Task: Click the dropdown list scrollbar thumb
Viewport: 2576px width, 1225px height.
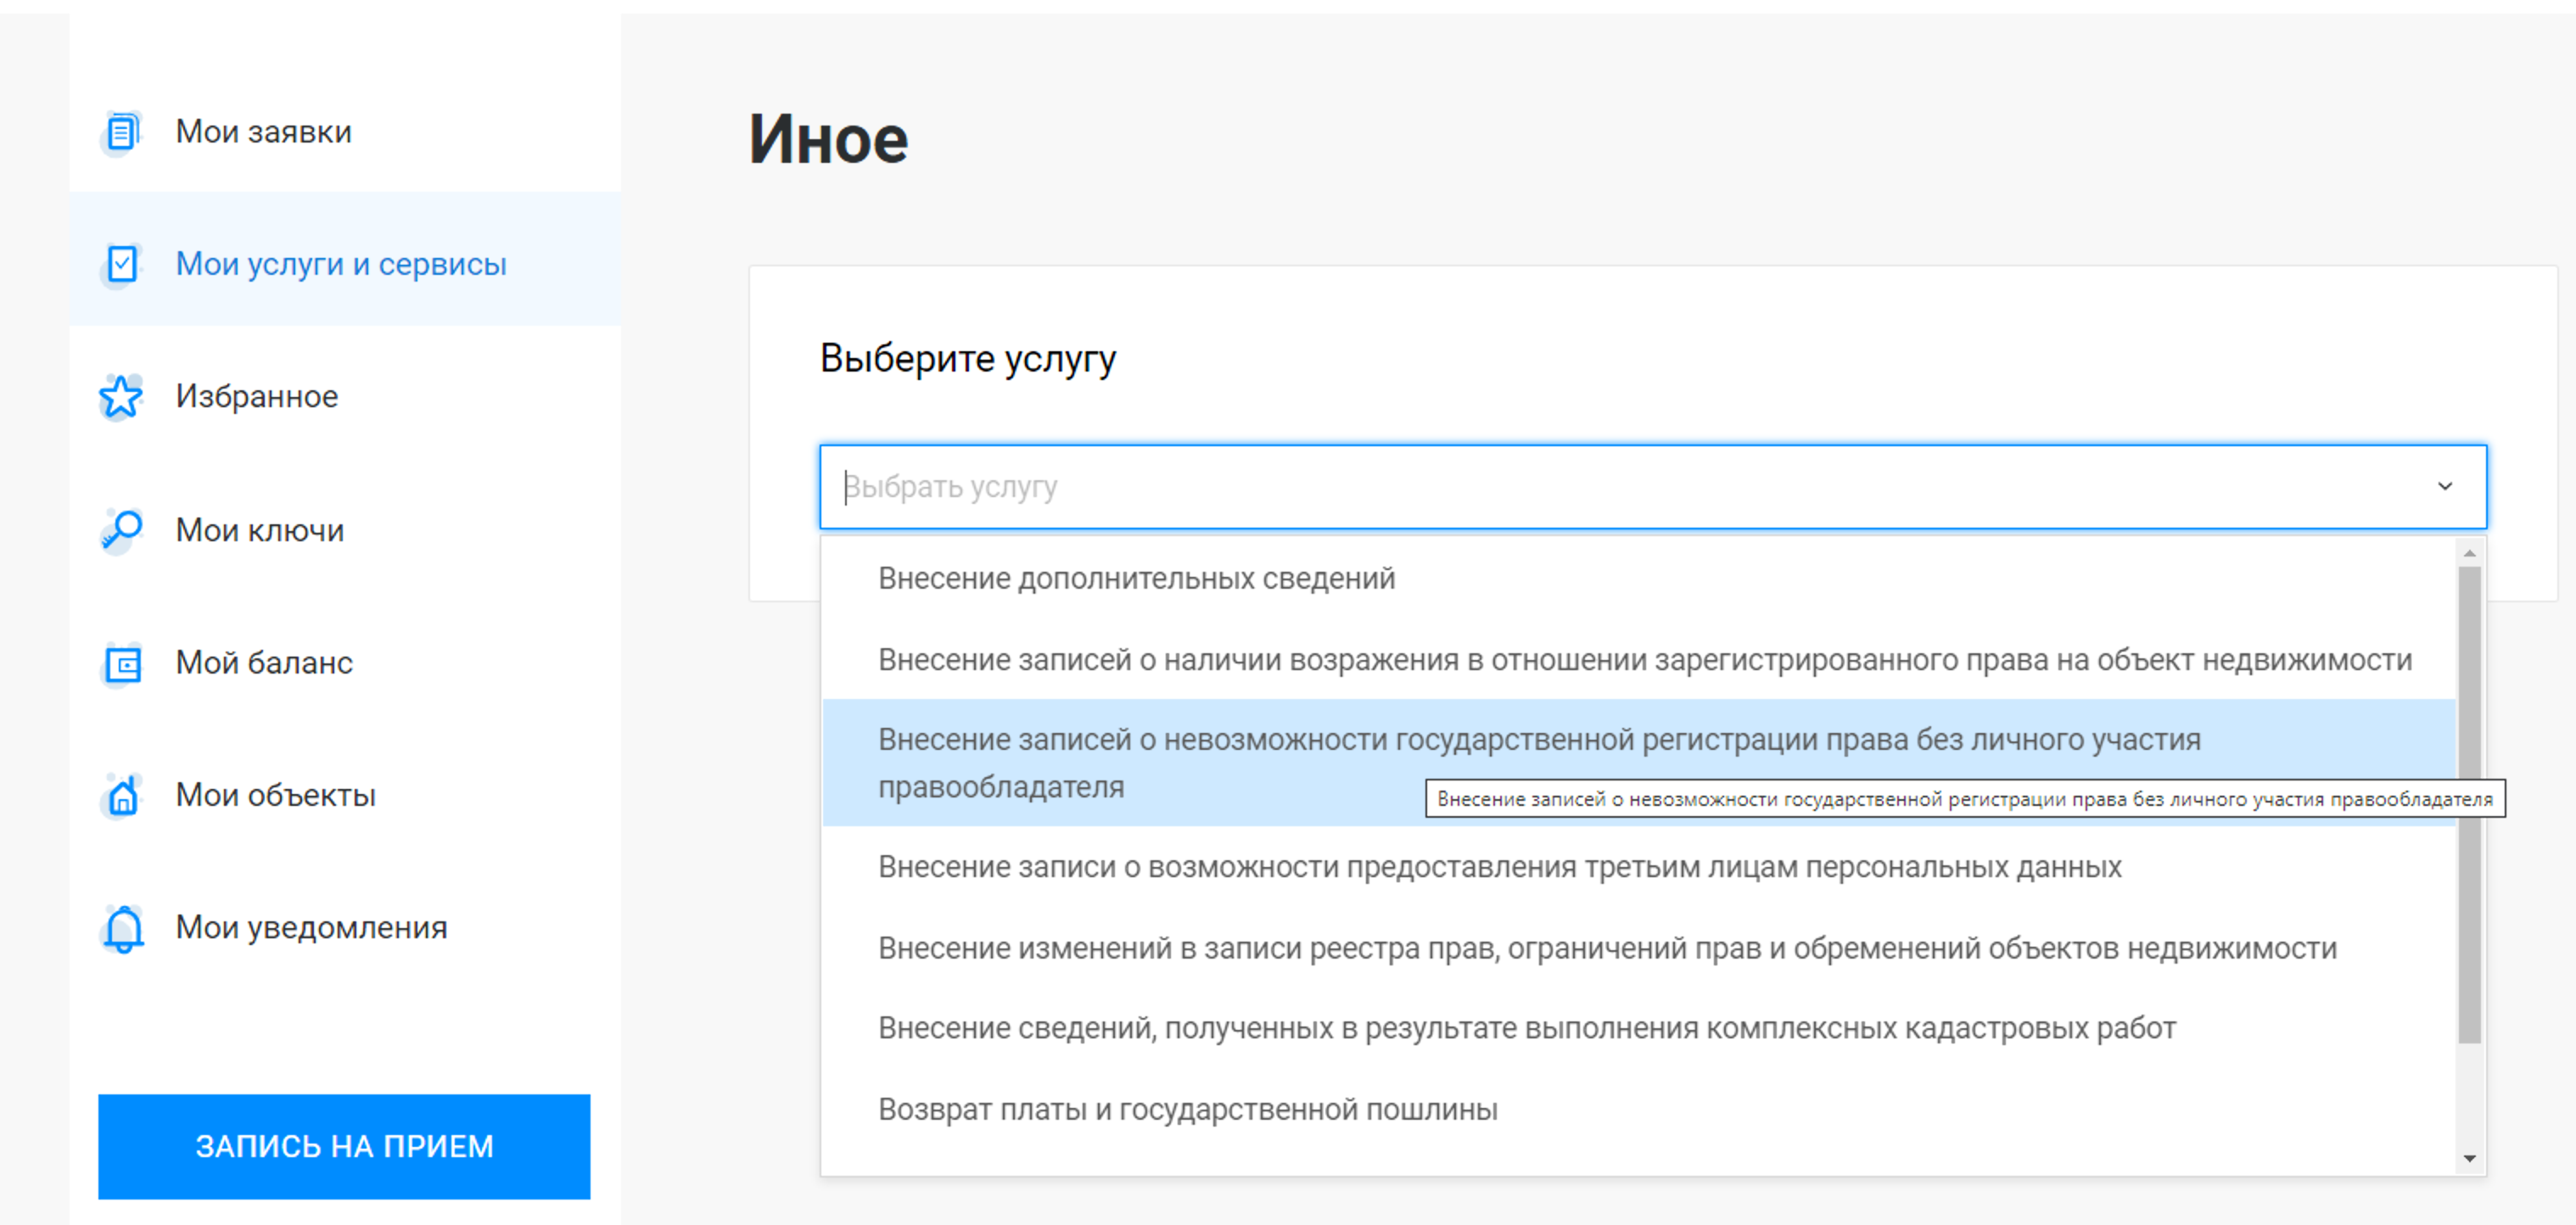Action: tap(2469, 805)
